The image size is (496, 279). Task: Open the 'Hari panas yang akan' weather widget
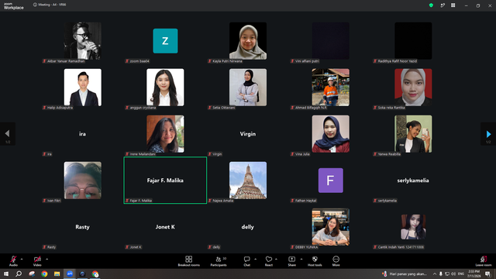405,274
